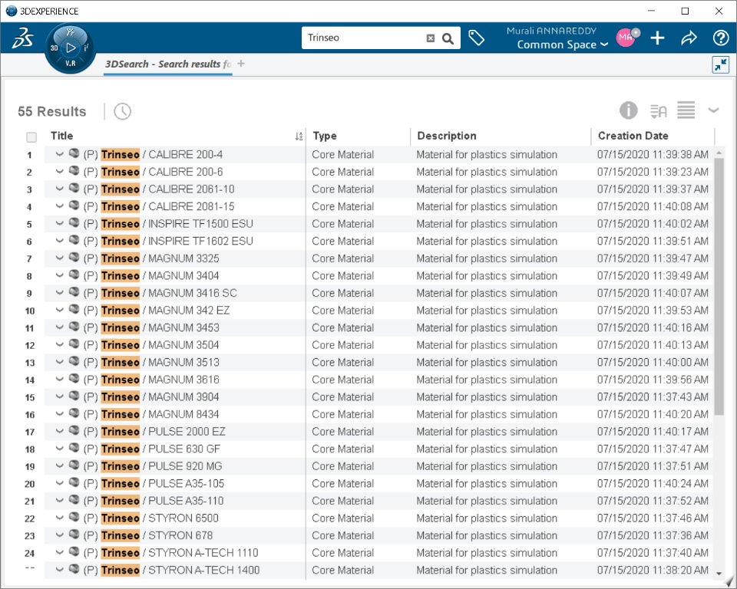Click material icon of MAGNUM 3404
The height and width of the screenshot is (589, 737).
[74, 275]
